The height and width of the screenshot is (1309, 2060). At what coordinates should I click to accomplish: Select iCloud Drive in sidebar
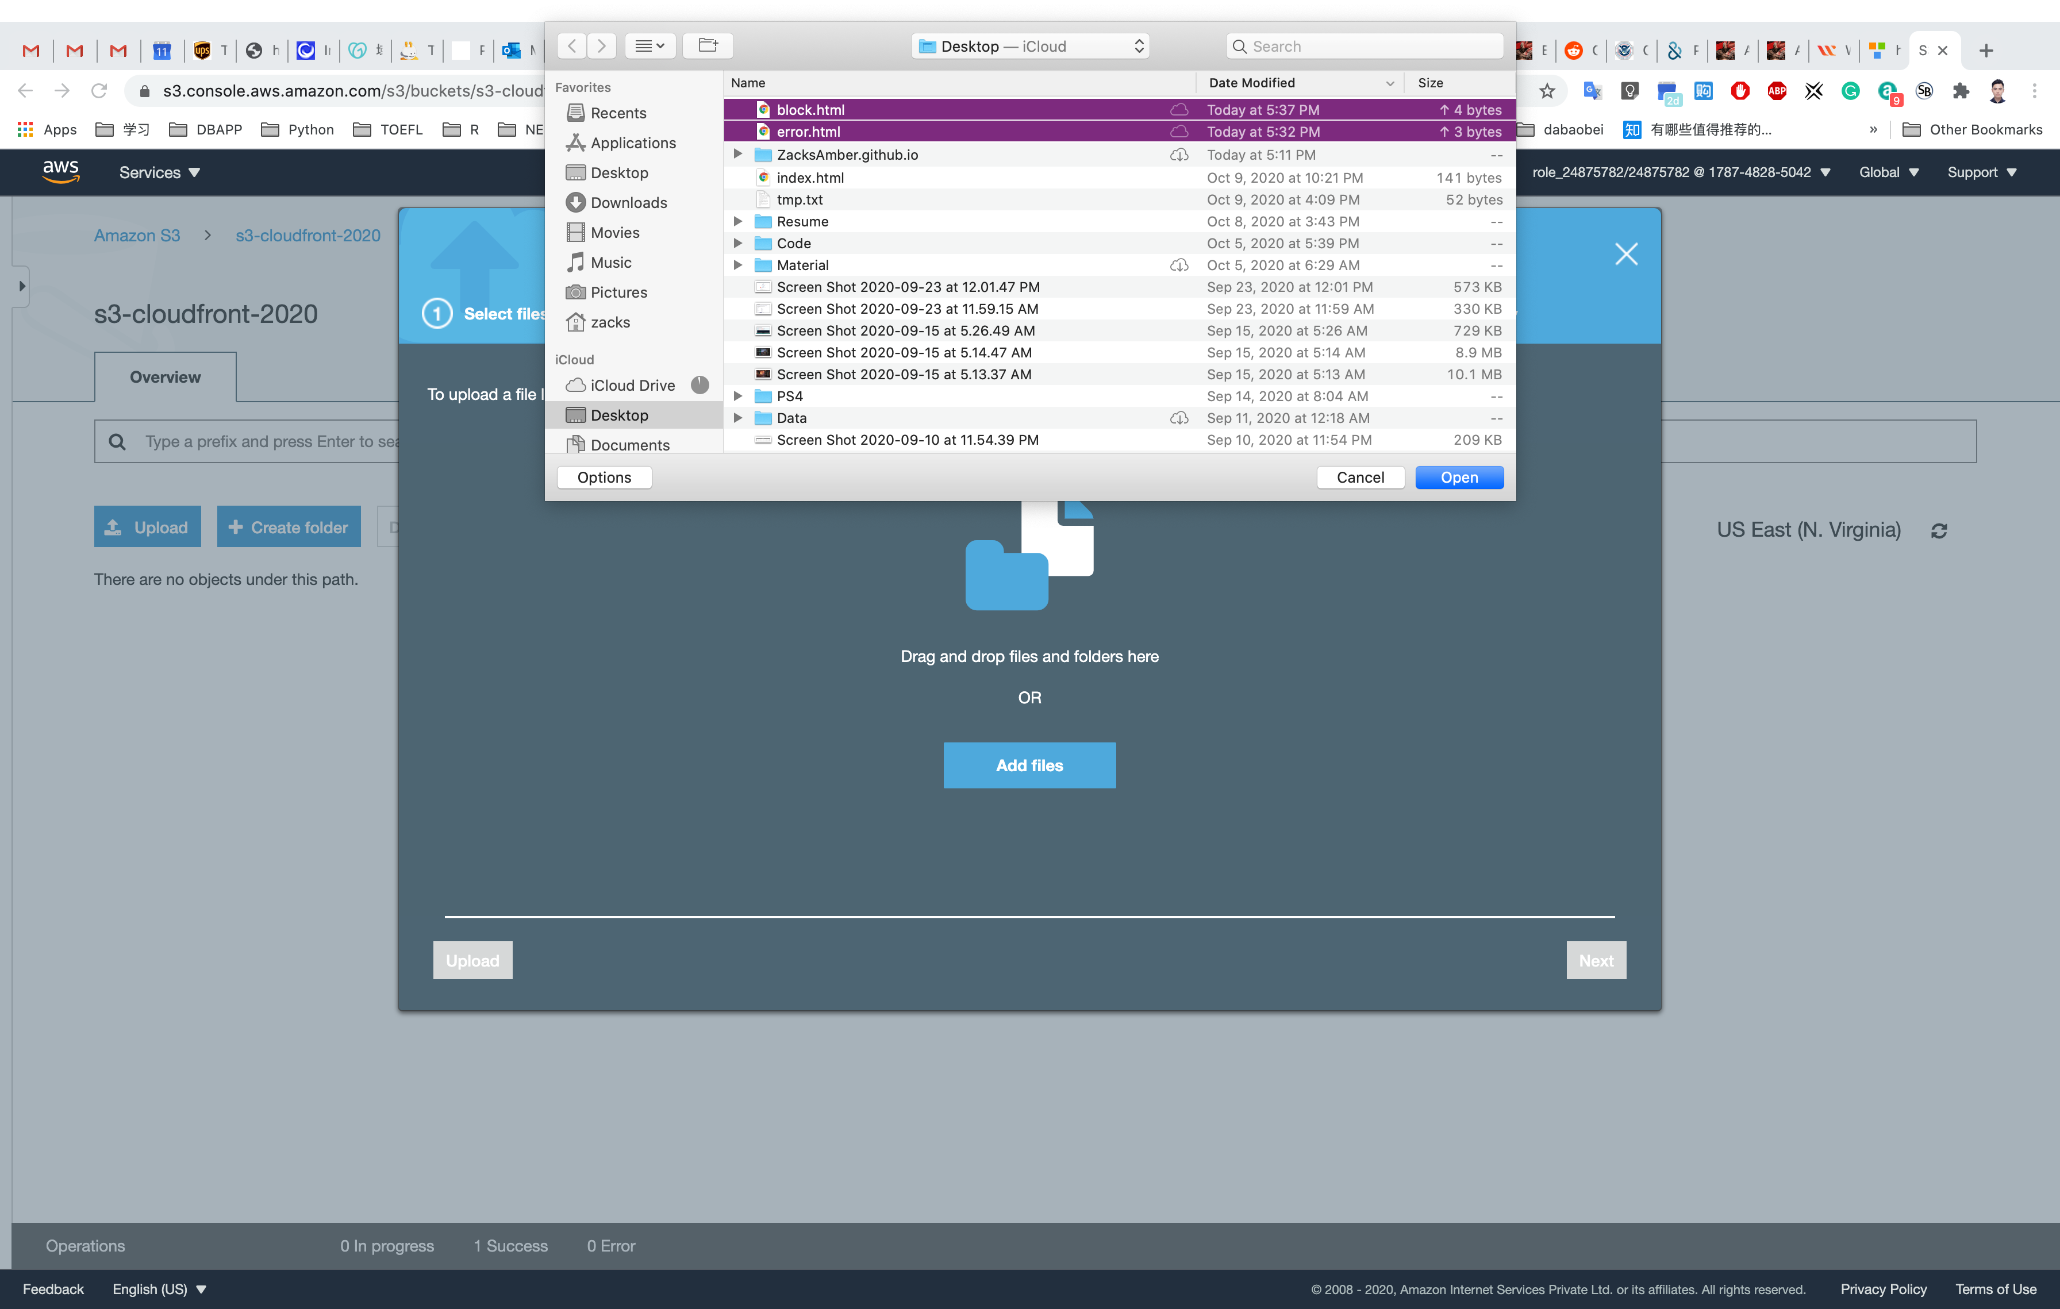point(631,386)
